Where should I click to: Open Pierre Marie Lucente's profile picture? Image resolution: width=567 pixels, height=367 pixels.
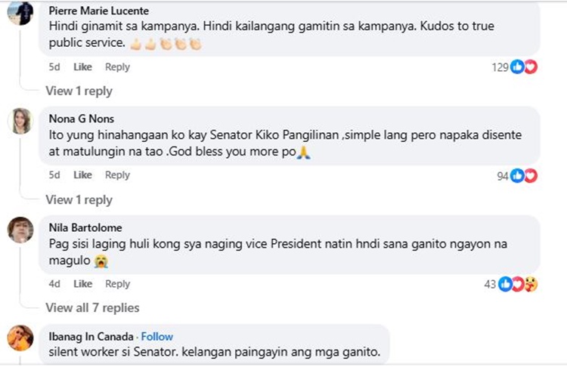point(20,14)
